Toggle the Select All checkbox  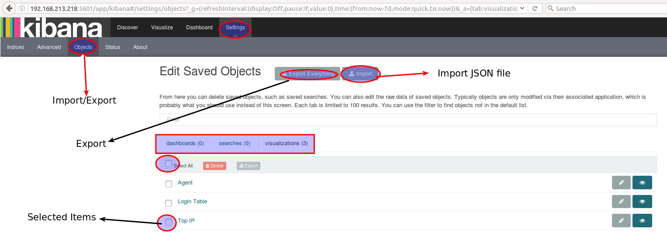click(169, 163)
